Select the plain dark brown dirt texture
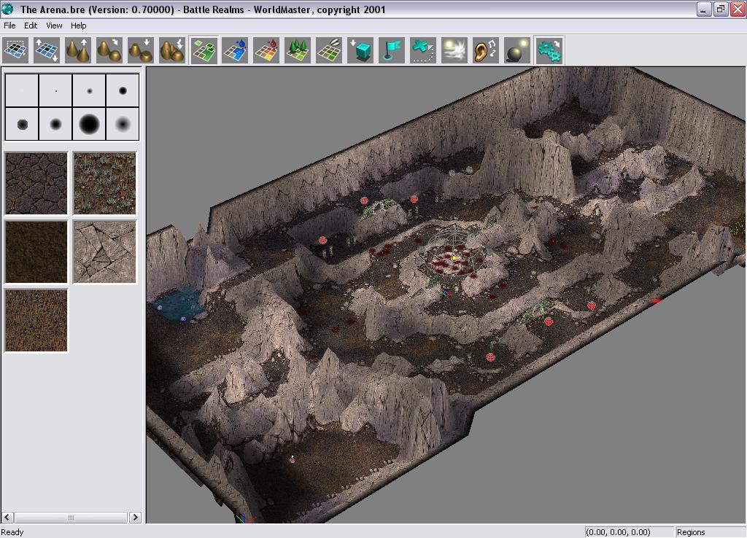The width and height of the screenshot is (747, 538). [36, 252]
